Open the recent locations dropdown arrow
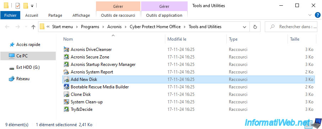 (x=26, y=27)
